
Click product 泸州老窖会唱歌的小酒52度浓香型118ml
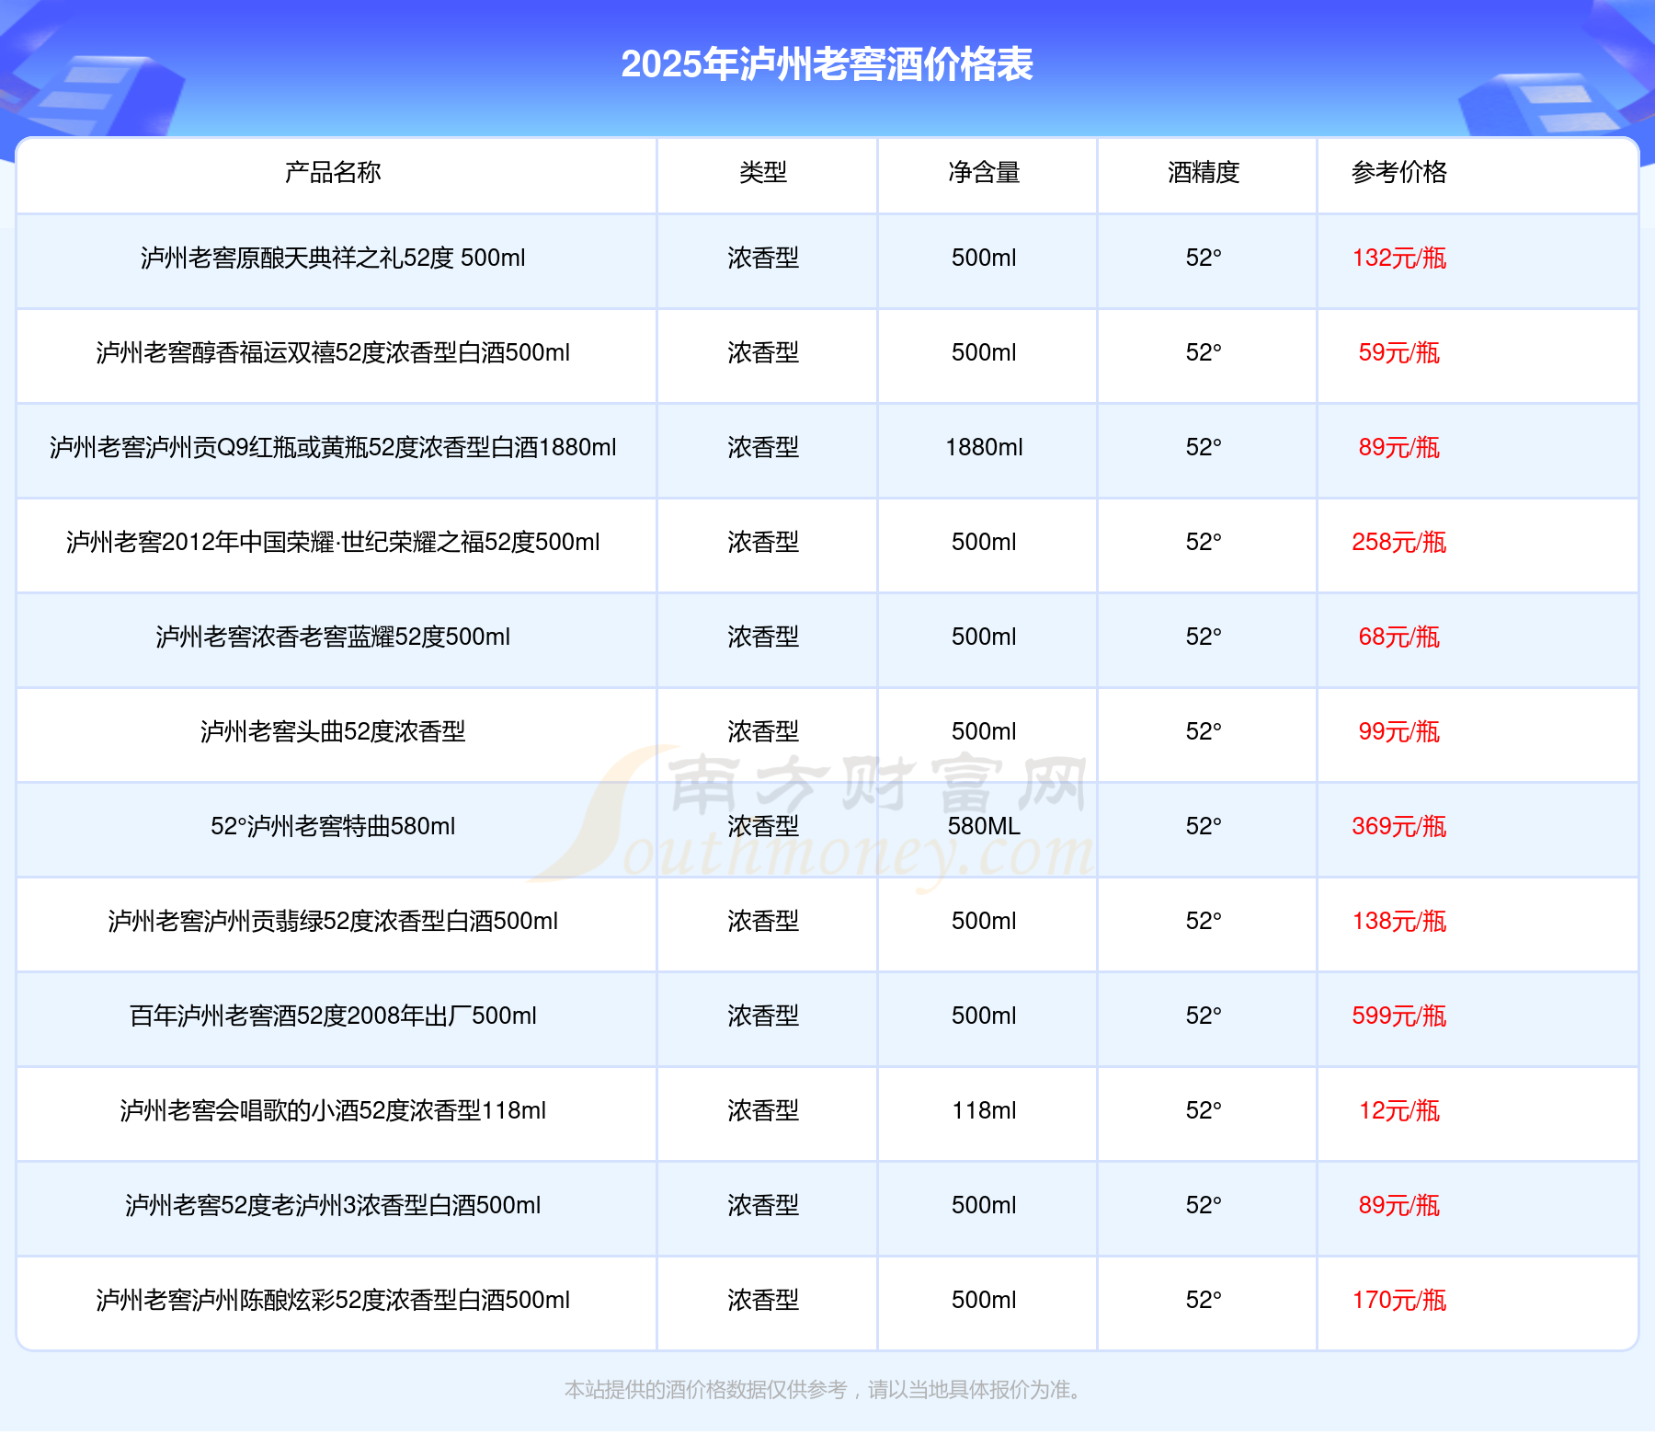pyautogui.click(x=333, y=1110)
